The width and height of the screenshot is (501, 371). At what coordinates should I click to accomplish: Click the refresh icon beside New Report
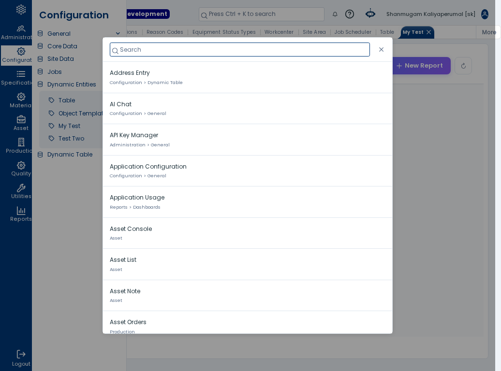point(463,66)
